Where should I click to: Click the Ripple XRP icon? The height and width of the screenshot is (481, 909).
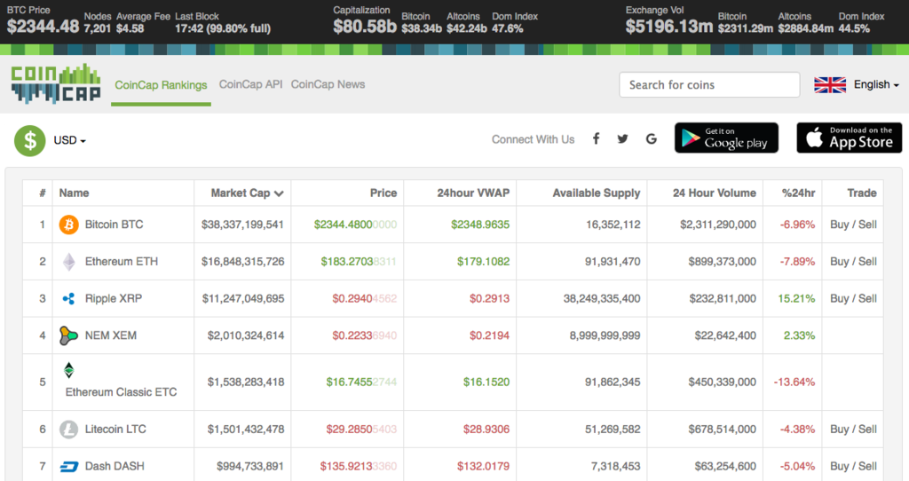tap(68, 299)
